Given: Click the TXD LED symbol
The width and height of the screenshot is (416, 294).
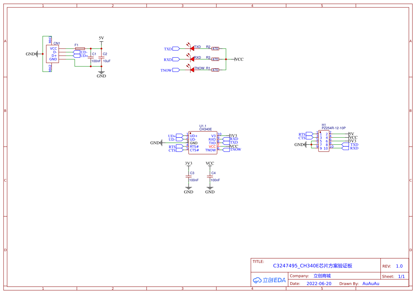Looking at the screenshot, I should click(192, 48).
